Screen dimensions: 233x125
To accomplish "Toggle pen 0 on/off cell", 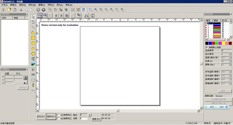I will coord(223,23).
